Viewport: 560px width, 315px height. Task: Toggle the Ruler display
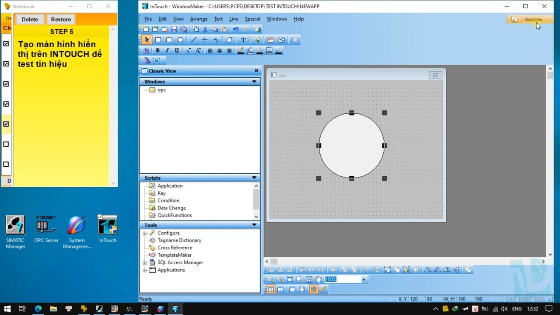(x=323, y=289)
